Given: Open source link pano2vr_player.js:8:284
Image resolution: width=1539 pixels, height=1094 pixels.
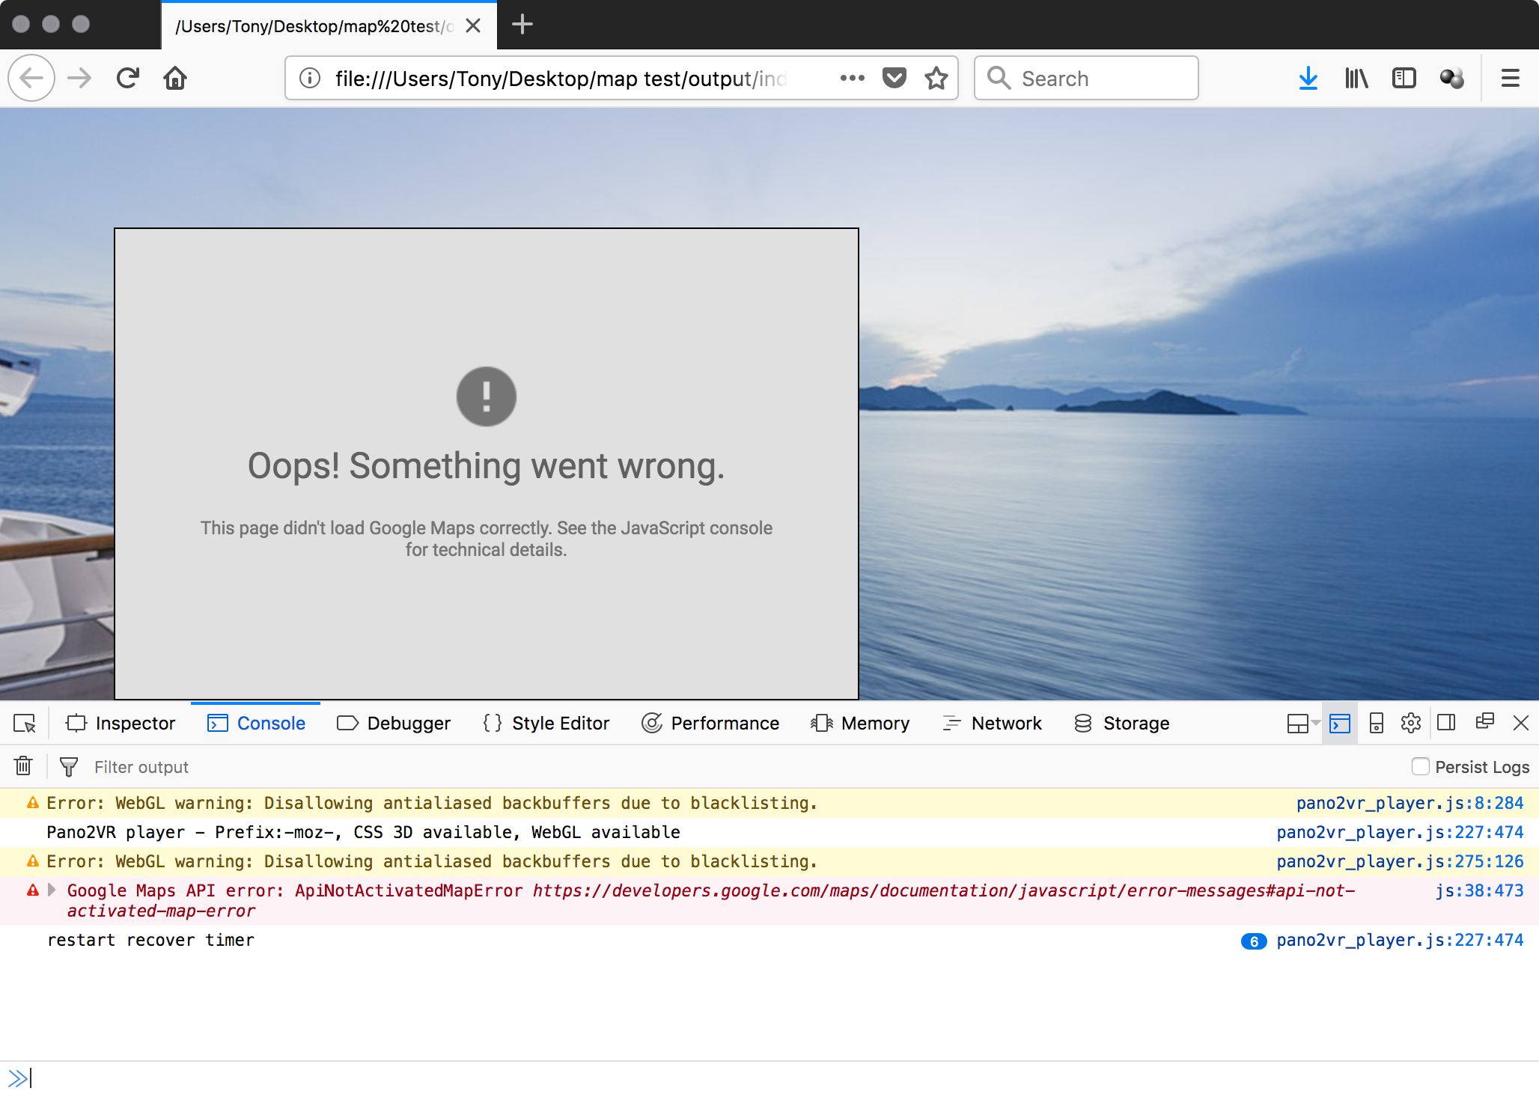Looking at the screenshot, I should [x=1410, y=803].
